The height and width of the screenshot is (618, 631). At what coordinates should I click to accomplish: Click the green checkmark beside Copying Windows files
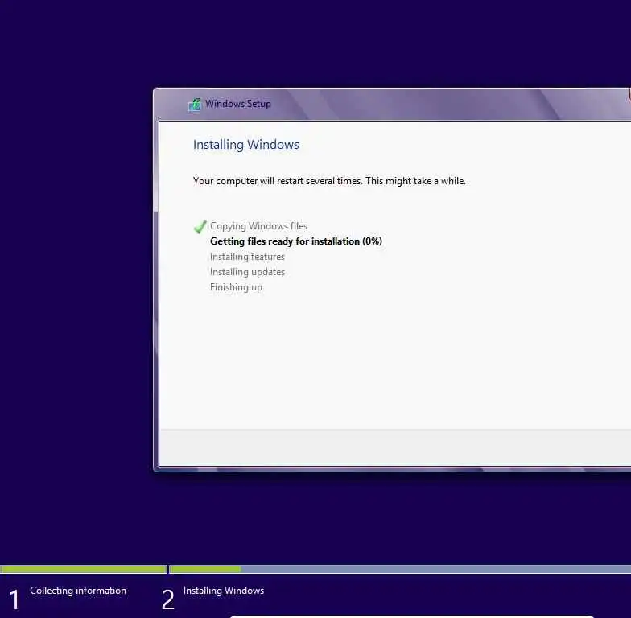click(200, 227)
